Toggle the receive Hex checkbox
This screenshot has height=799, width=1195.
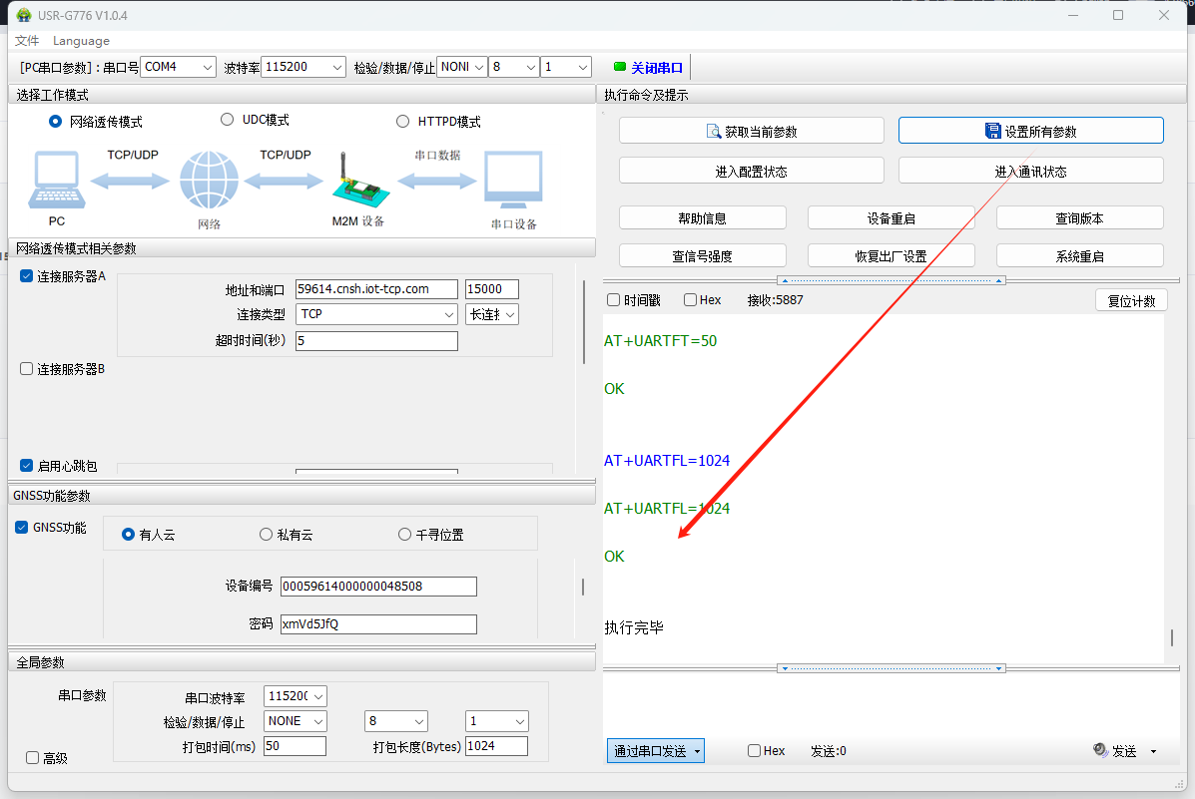coord(690,300)
